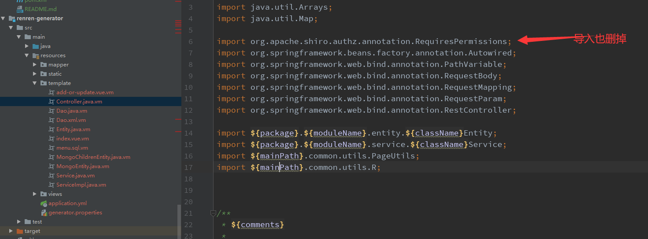Click the test folder icon
Image resolution: width=648 pixels, height=239 pixels.
28,222
